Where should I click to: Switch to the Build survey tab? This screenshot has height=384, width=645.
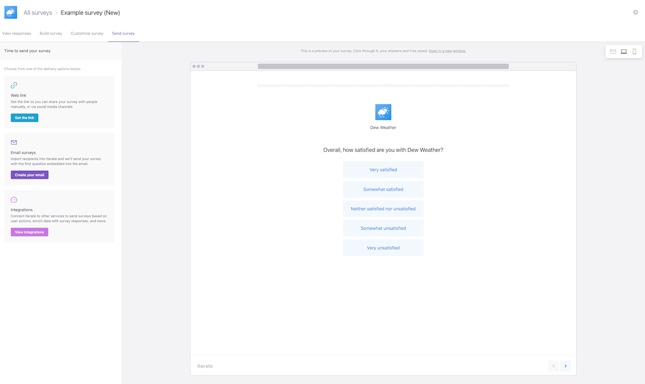(x=51, y=33)
